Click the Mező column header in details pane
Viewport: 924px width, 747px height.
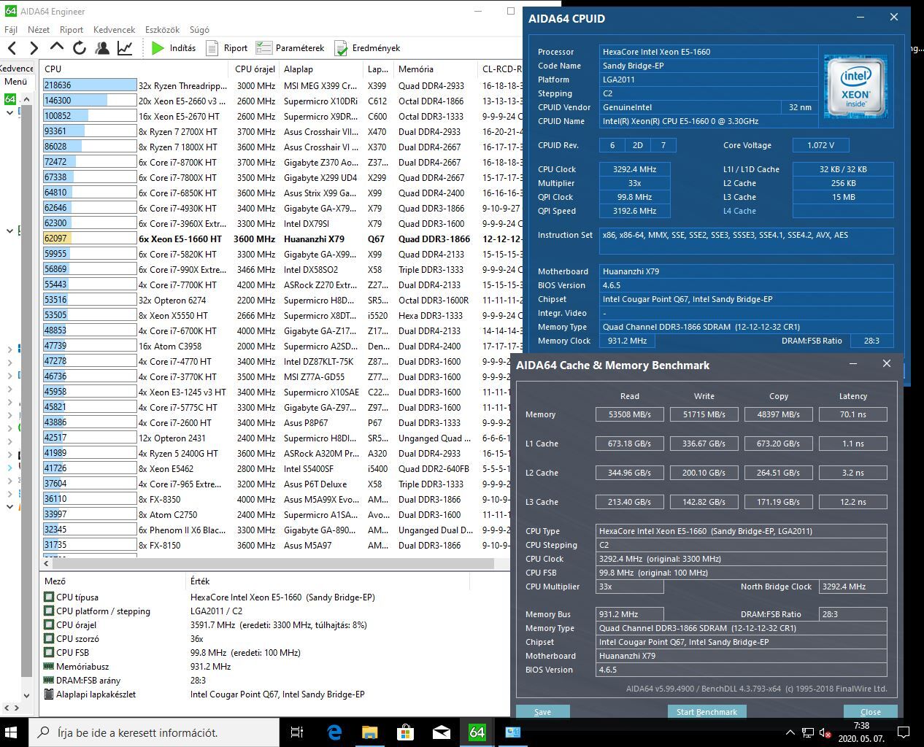[x=113, y=581]
